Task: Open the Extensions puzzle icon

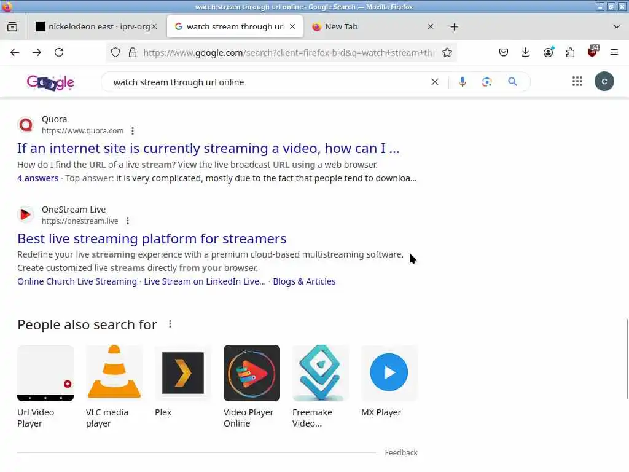Action: pyautogui.click(x=570, y=53)
